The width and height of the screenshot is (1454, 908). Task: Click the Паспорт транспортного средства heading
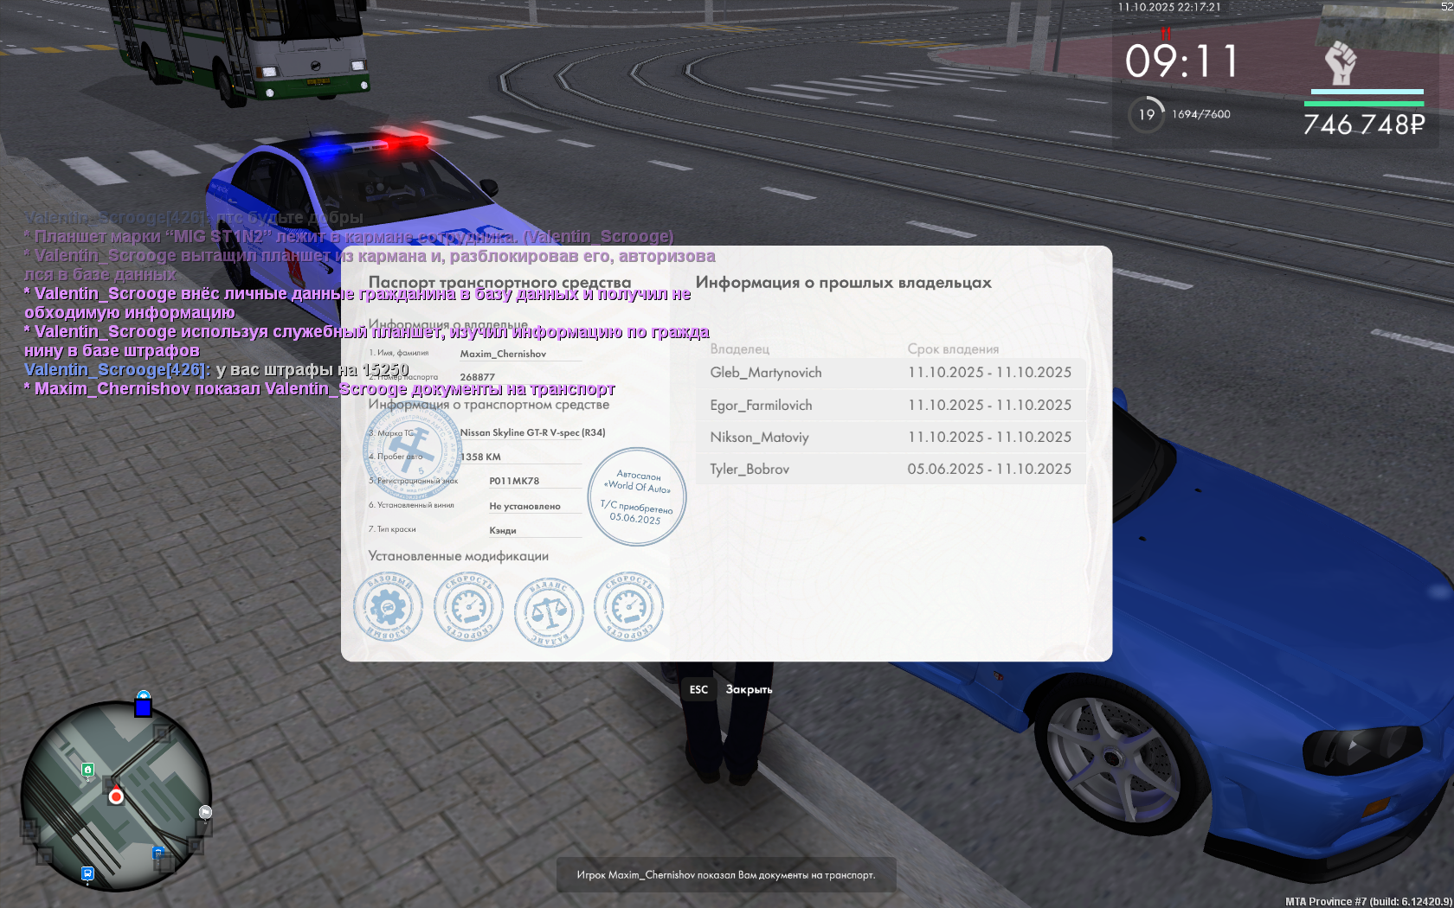(500, 282)
